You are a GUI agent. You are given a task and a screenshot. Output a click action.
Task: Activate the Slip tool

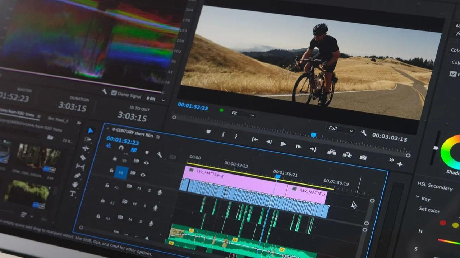point(80,167)
